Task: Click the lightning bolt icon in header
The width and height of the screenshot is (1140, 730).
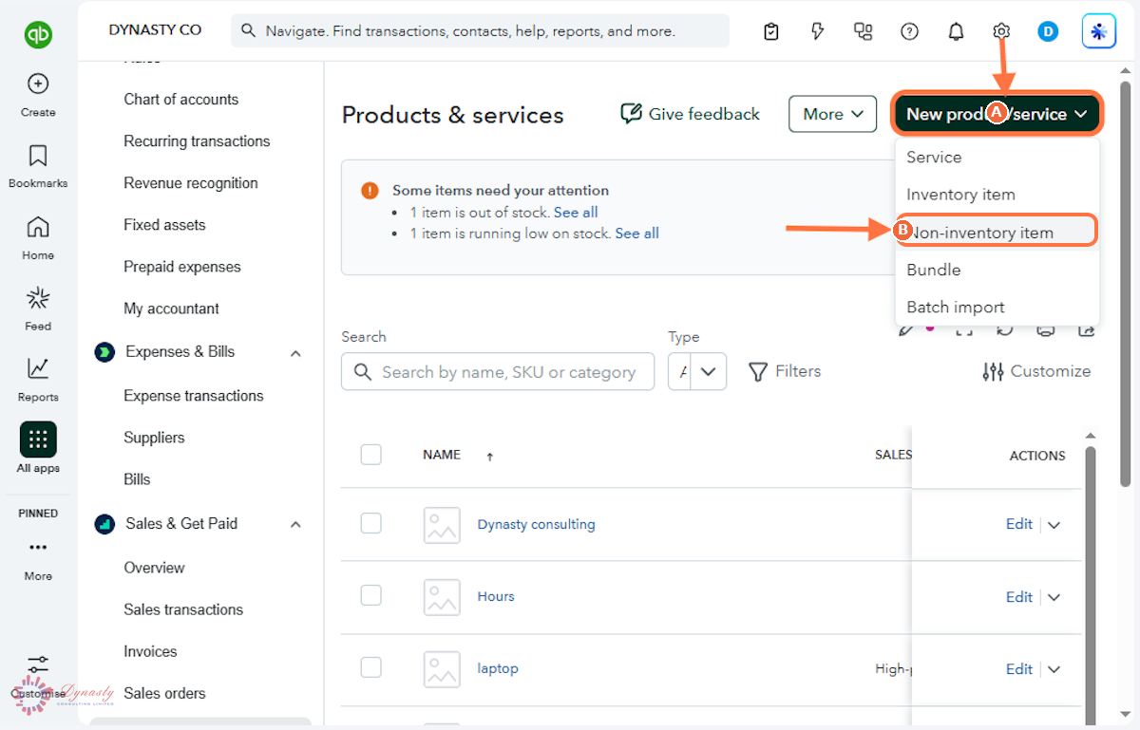Action: coord(817,31)
